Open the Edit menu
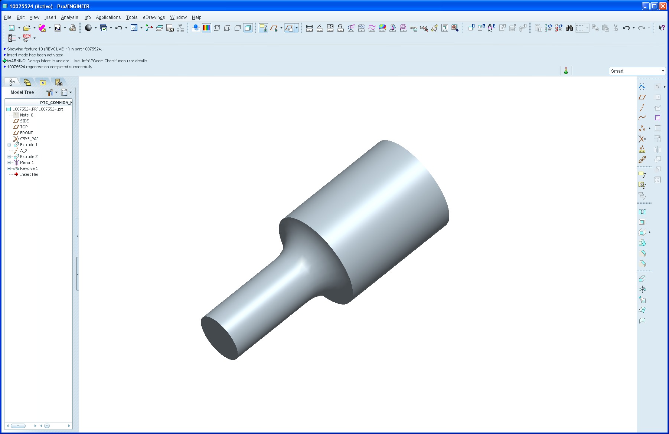This screenshot has width=669, height=434. click(x=20, y=17)
